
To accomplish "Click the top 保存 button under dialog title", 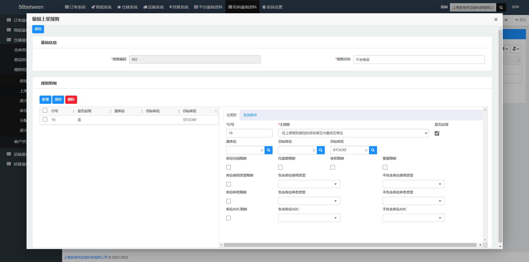I will tap(38, 29).
